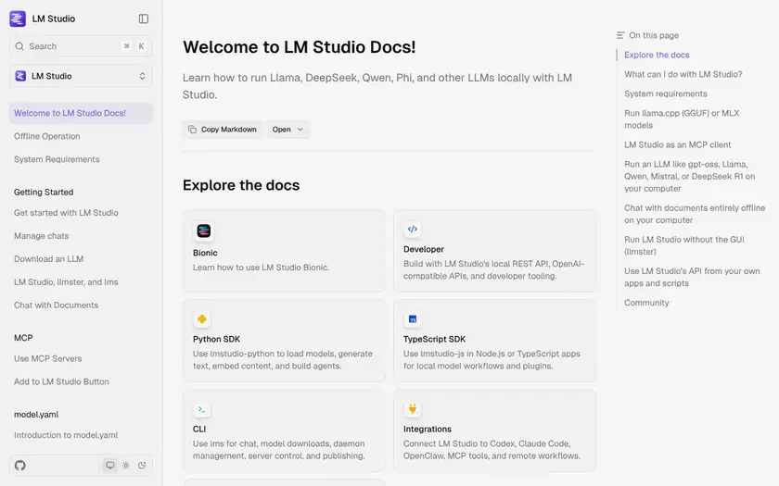
Task: Open the Developer docs card title
Action: coord(424,249)
